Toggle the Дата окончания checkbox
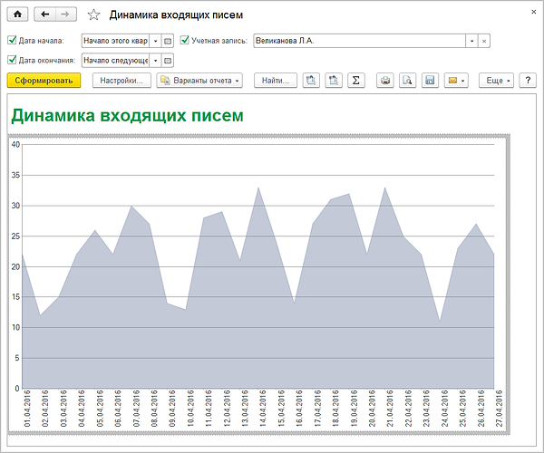The image size is (544, 453). (12, 60)
